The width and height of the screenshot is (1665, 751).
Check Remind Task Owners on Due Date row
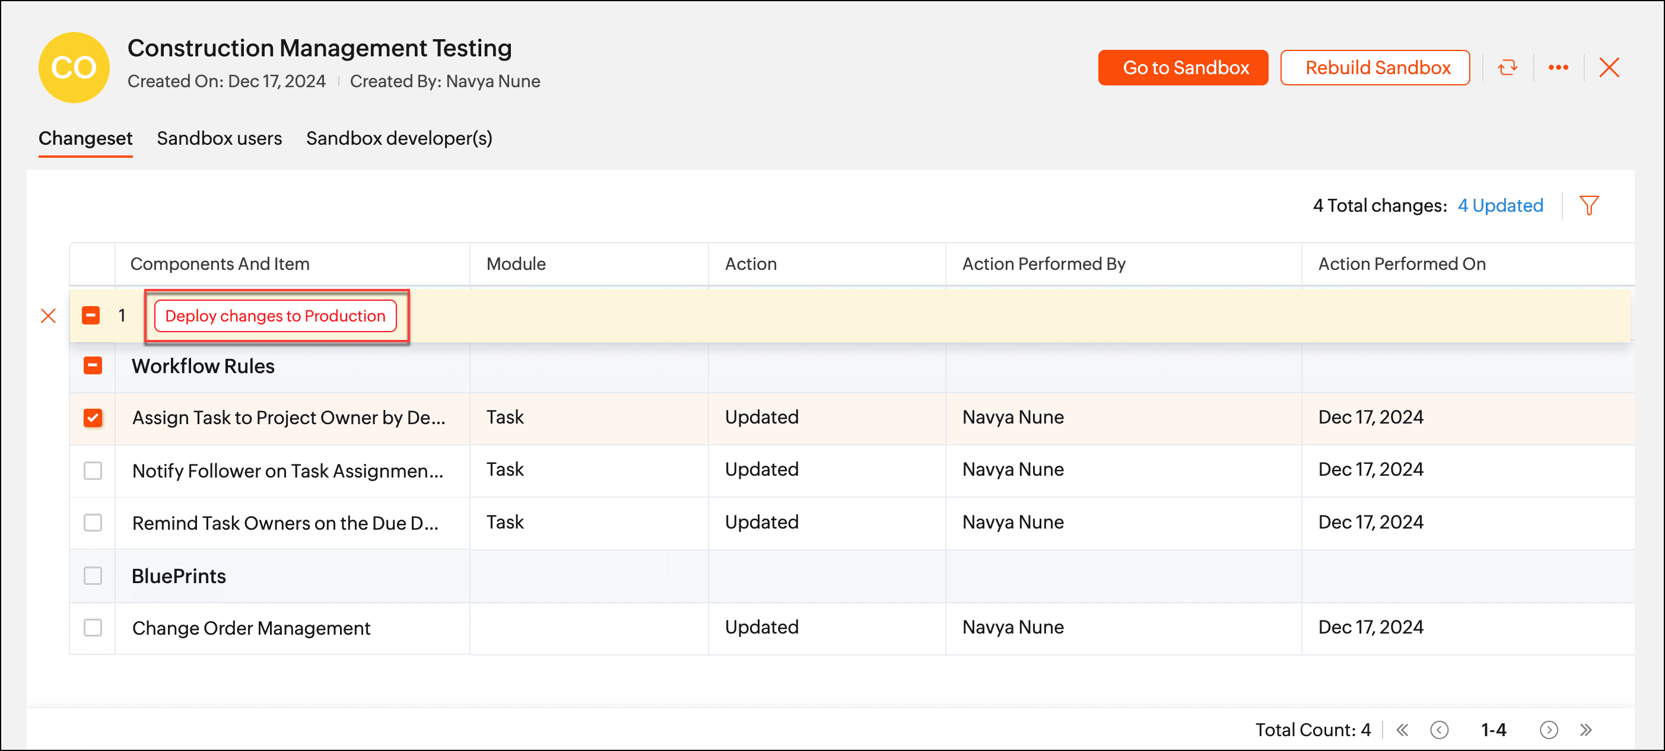93,522
